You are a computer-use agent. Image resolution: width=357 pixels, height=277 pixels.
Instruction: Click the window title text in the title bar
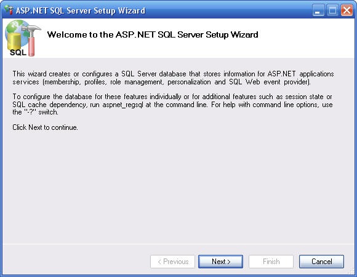[x=81, y=10]
